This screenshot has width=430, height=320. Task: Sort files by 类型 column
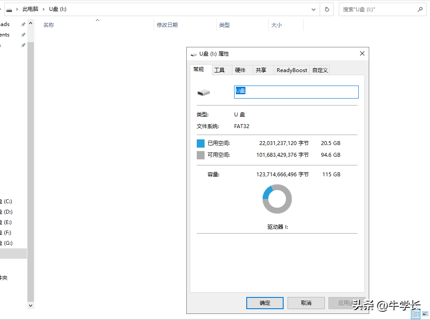224,25
